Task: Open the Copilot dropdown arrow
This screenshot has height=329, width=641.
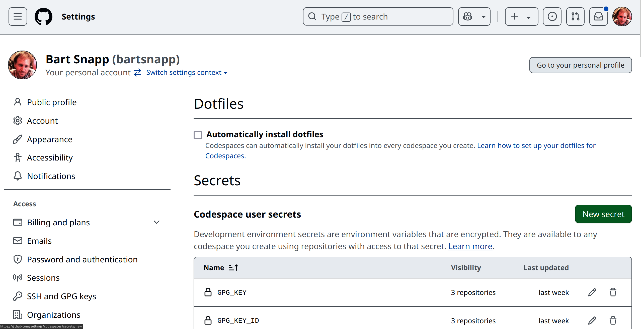Action: (x=484, y=17)
